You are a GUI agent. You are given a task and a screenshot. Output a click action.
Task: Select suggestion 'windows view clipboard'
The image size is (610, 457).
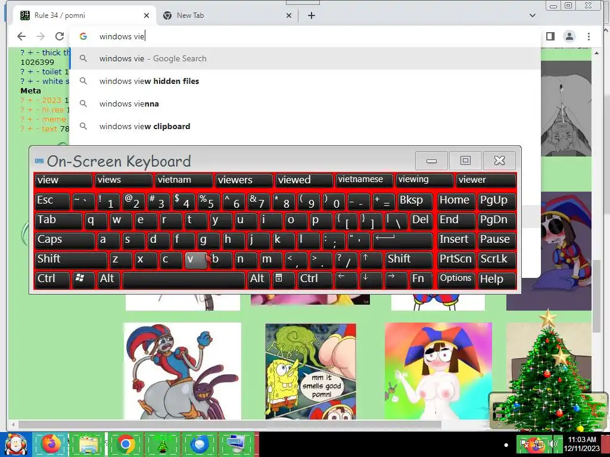tap(305, 126)
